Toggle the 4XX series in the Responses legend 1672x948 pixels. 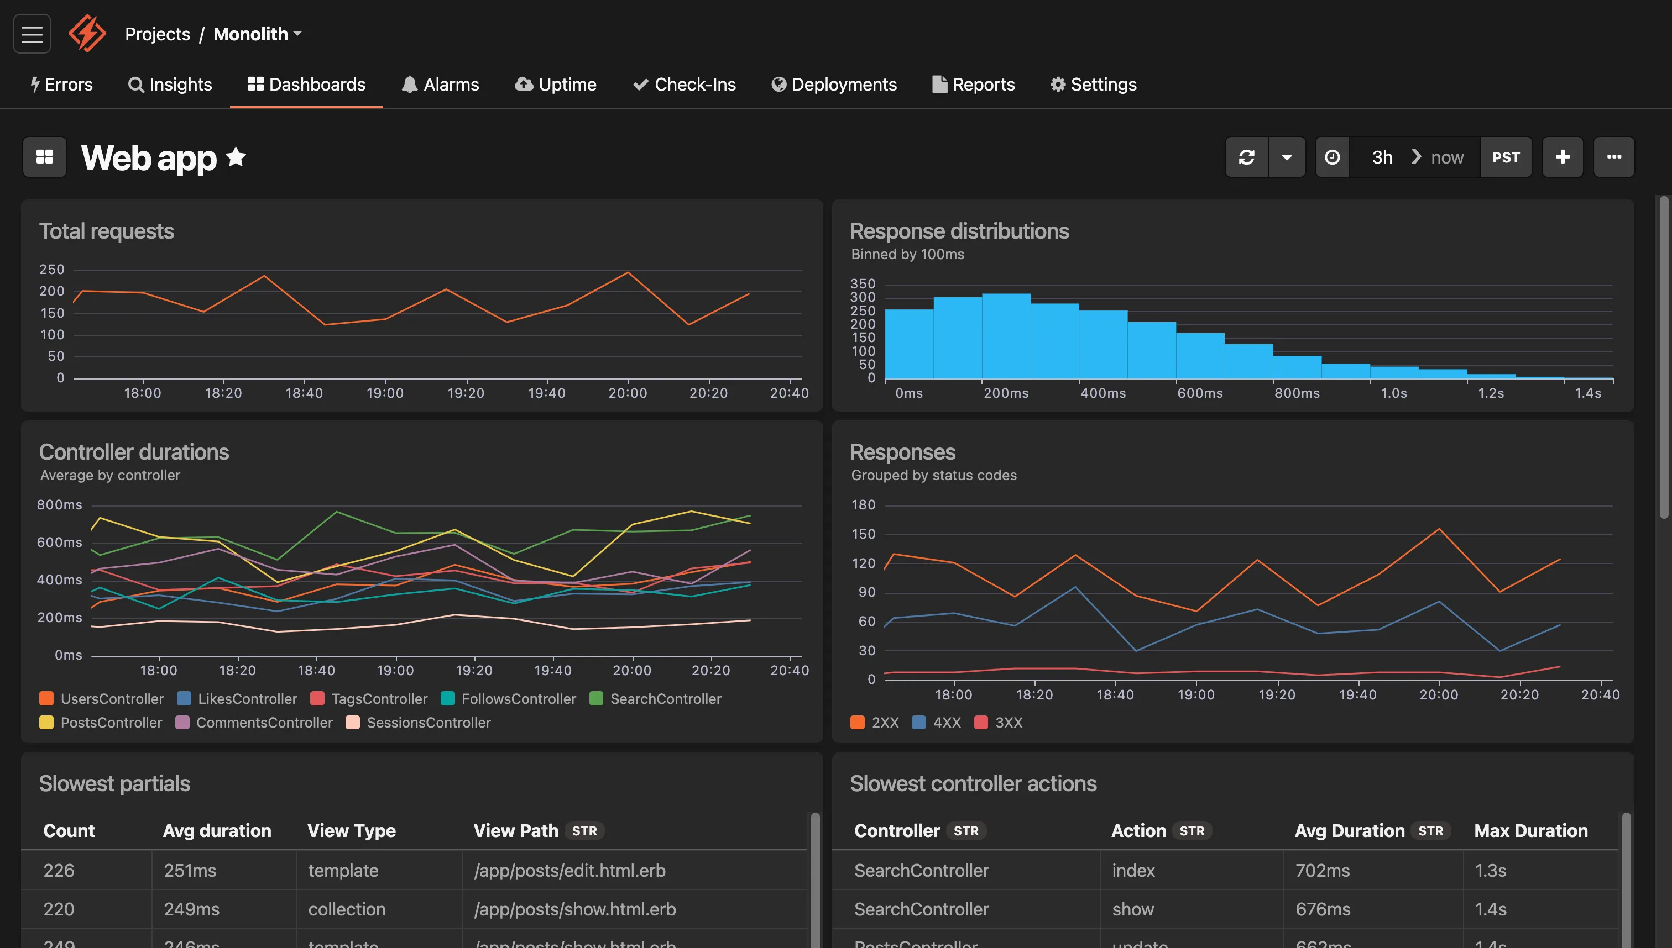[x=937, y=723]
